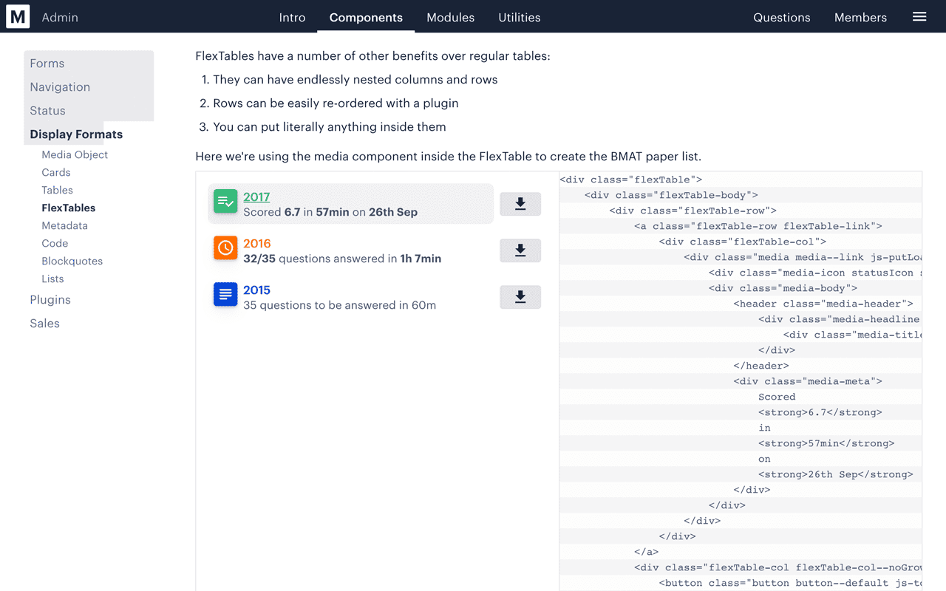
Task: Download the 2015 paper
Action: tap(520, 297)
